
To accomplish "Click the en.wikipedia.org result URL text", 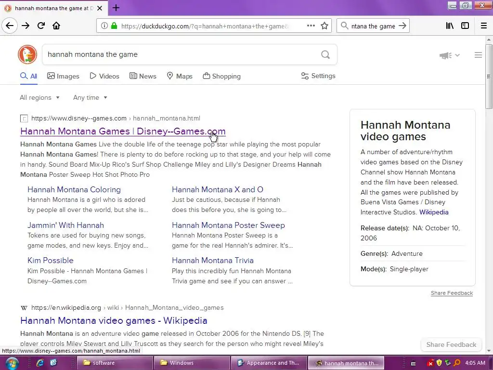I will pyautogui.click(x=127, y=308).
